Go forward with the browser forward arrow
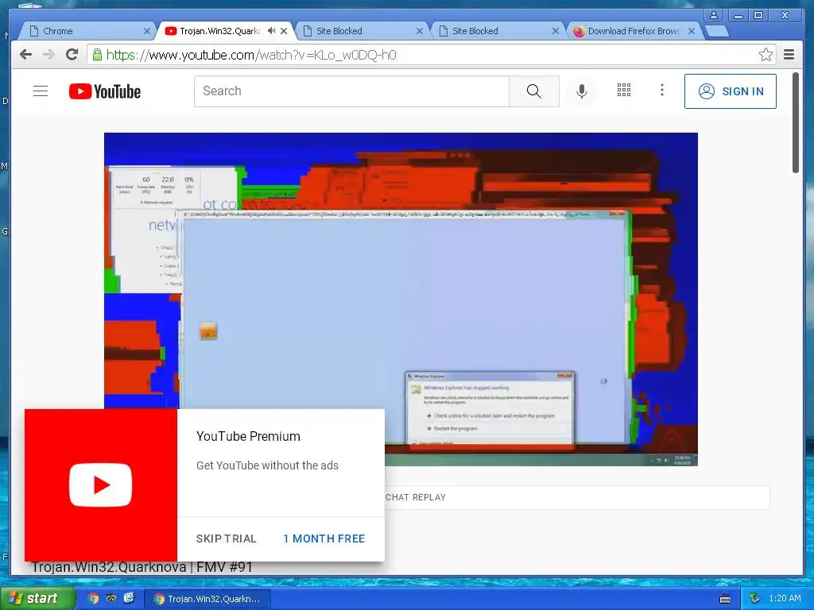814x610 pixels. click(x=48, y=55)
